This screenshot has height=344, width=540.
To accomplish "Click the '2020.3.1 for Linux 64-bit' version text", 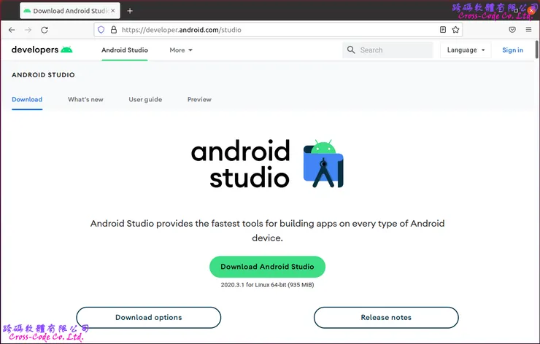I will 267,285.
